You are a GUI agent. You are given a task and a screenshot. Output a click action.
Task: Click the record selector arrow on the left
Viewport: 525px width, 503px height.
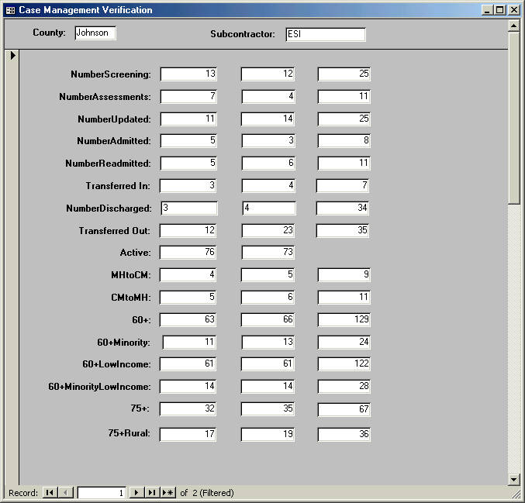tap(12, 55)
